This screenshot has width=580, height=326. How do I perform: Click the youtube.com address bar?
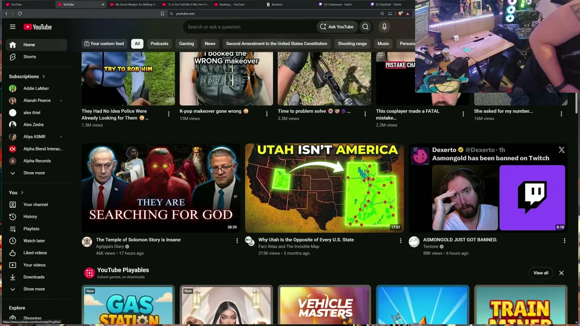point(272,14)
